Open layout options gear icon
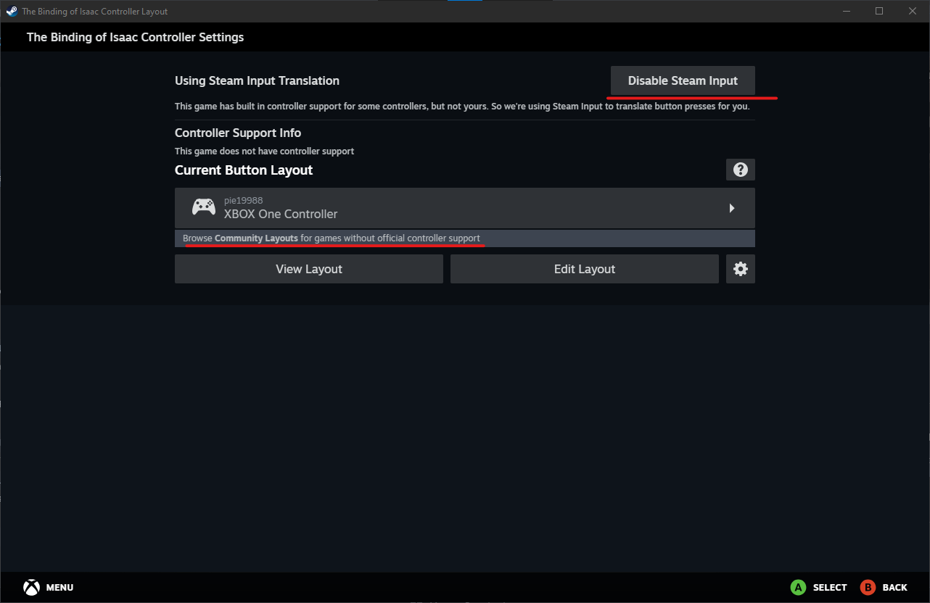930x603 pixels. [740, 269]
